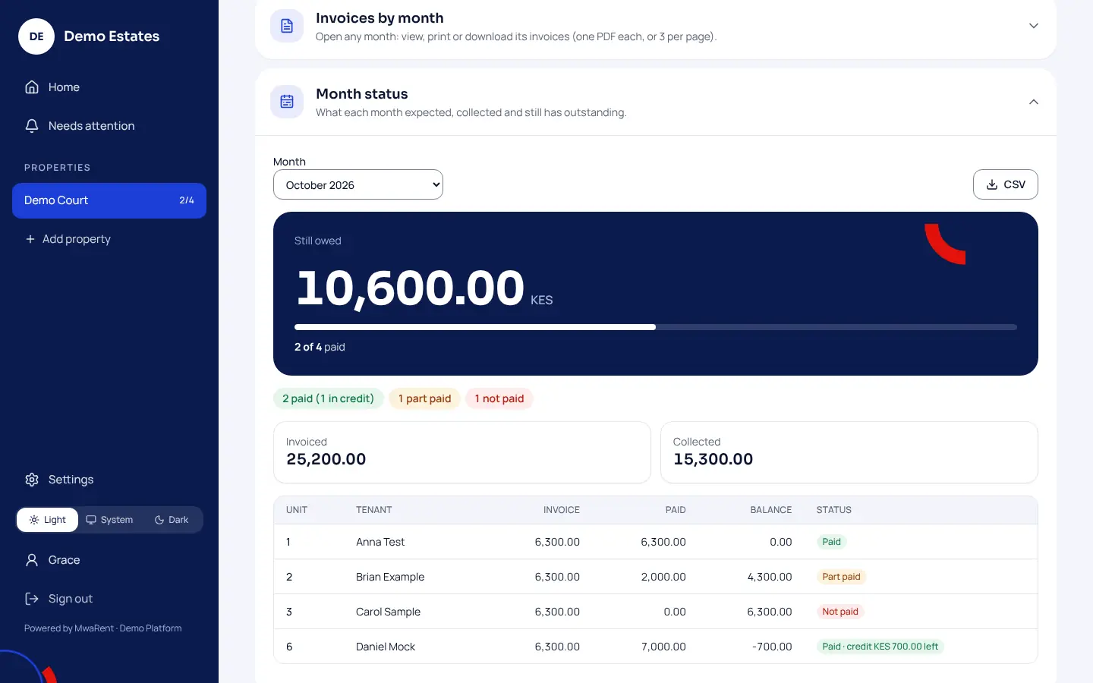Click tenant Brian Example
The height and width of the screenshot is (683, 1093).
click(x=390, y=577)
